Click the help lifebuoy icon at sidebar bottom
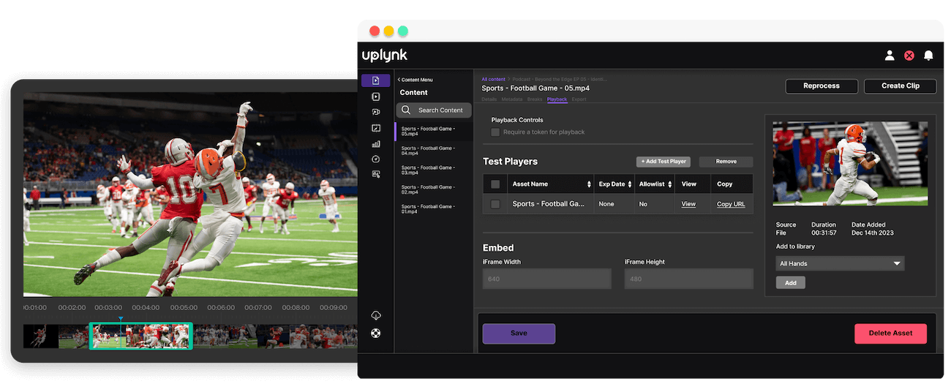The image size is (951, 392). [x=376, y=333]
